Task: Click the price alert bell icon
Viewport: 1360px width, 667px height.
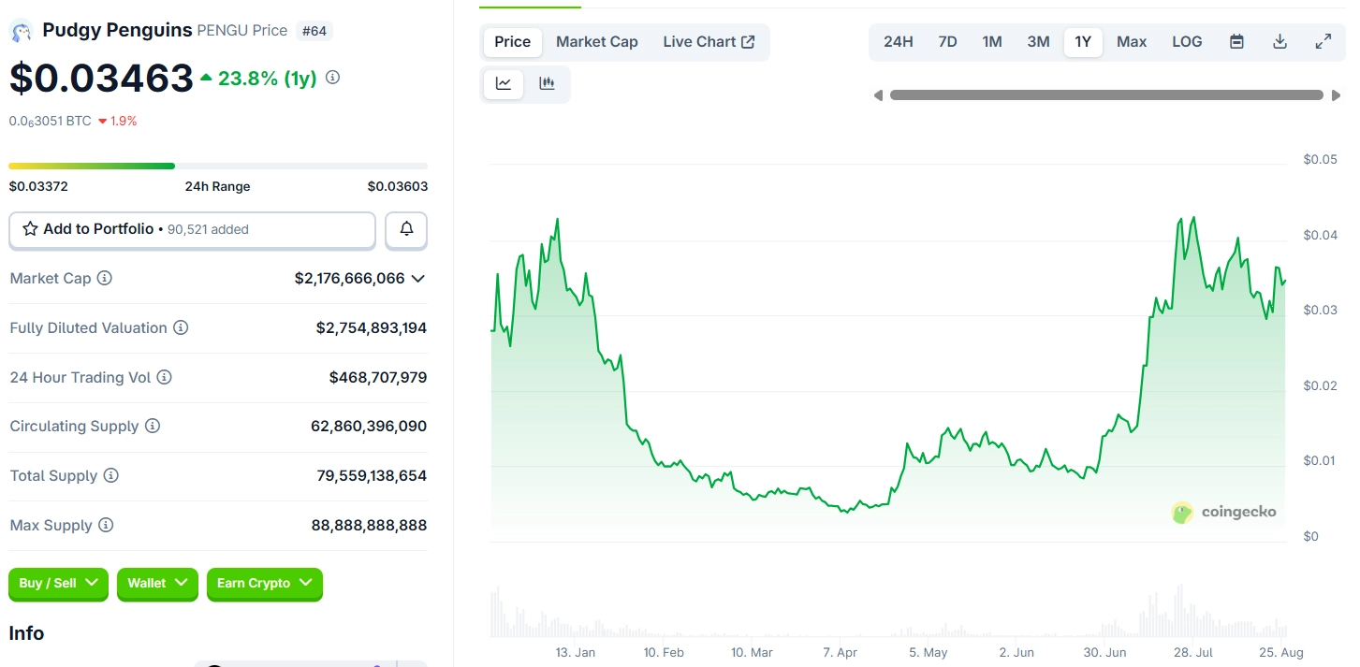Action: [406, 229]
